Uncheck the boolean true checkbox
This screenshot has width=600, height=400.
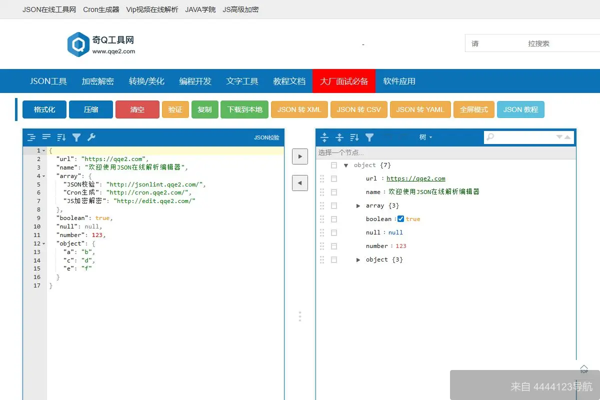tap(400, 219)
